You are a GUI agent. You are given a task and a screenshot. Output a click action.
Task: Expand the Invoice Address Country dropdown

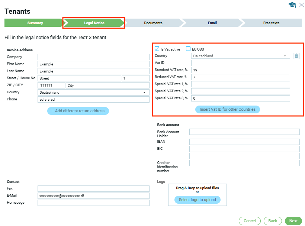tap(93, 92)
